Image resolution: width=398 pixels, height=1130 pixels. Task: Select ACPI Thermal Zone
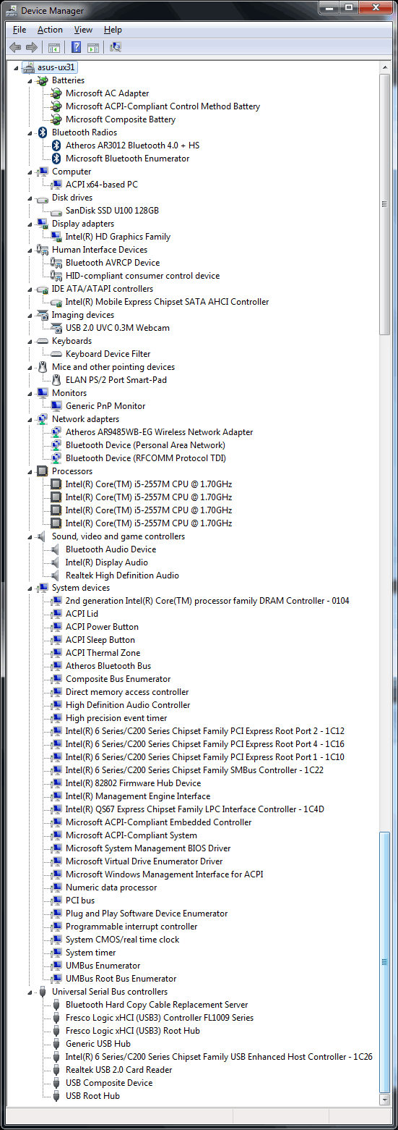(103, 653)
